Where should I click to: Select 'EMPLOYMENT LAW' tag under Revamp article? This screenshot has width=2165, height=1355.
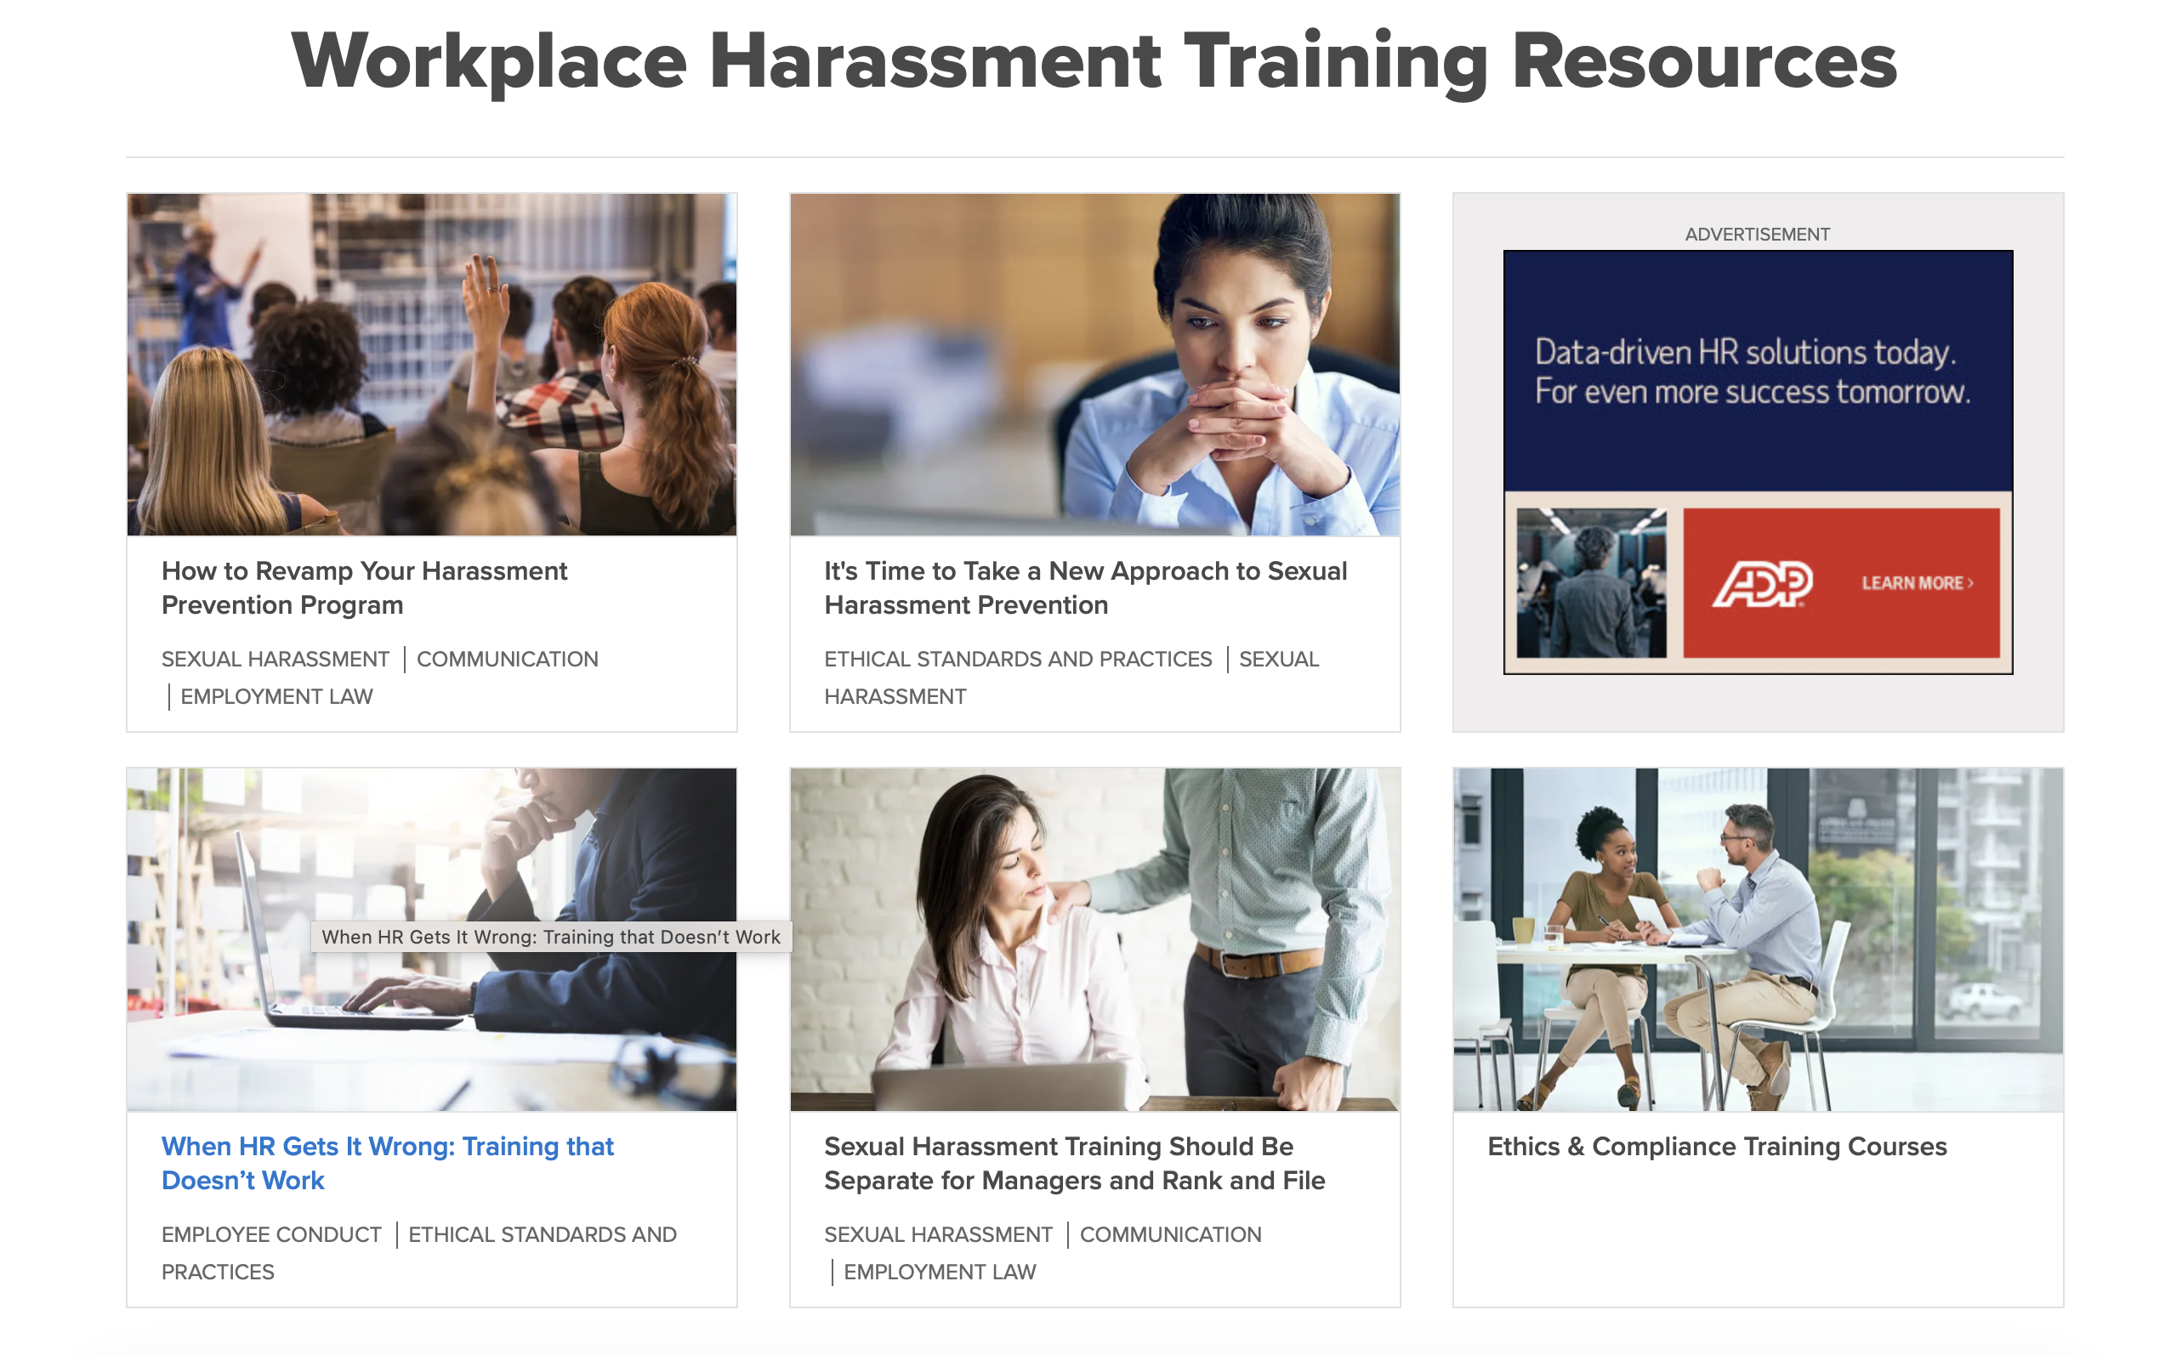276,696
